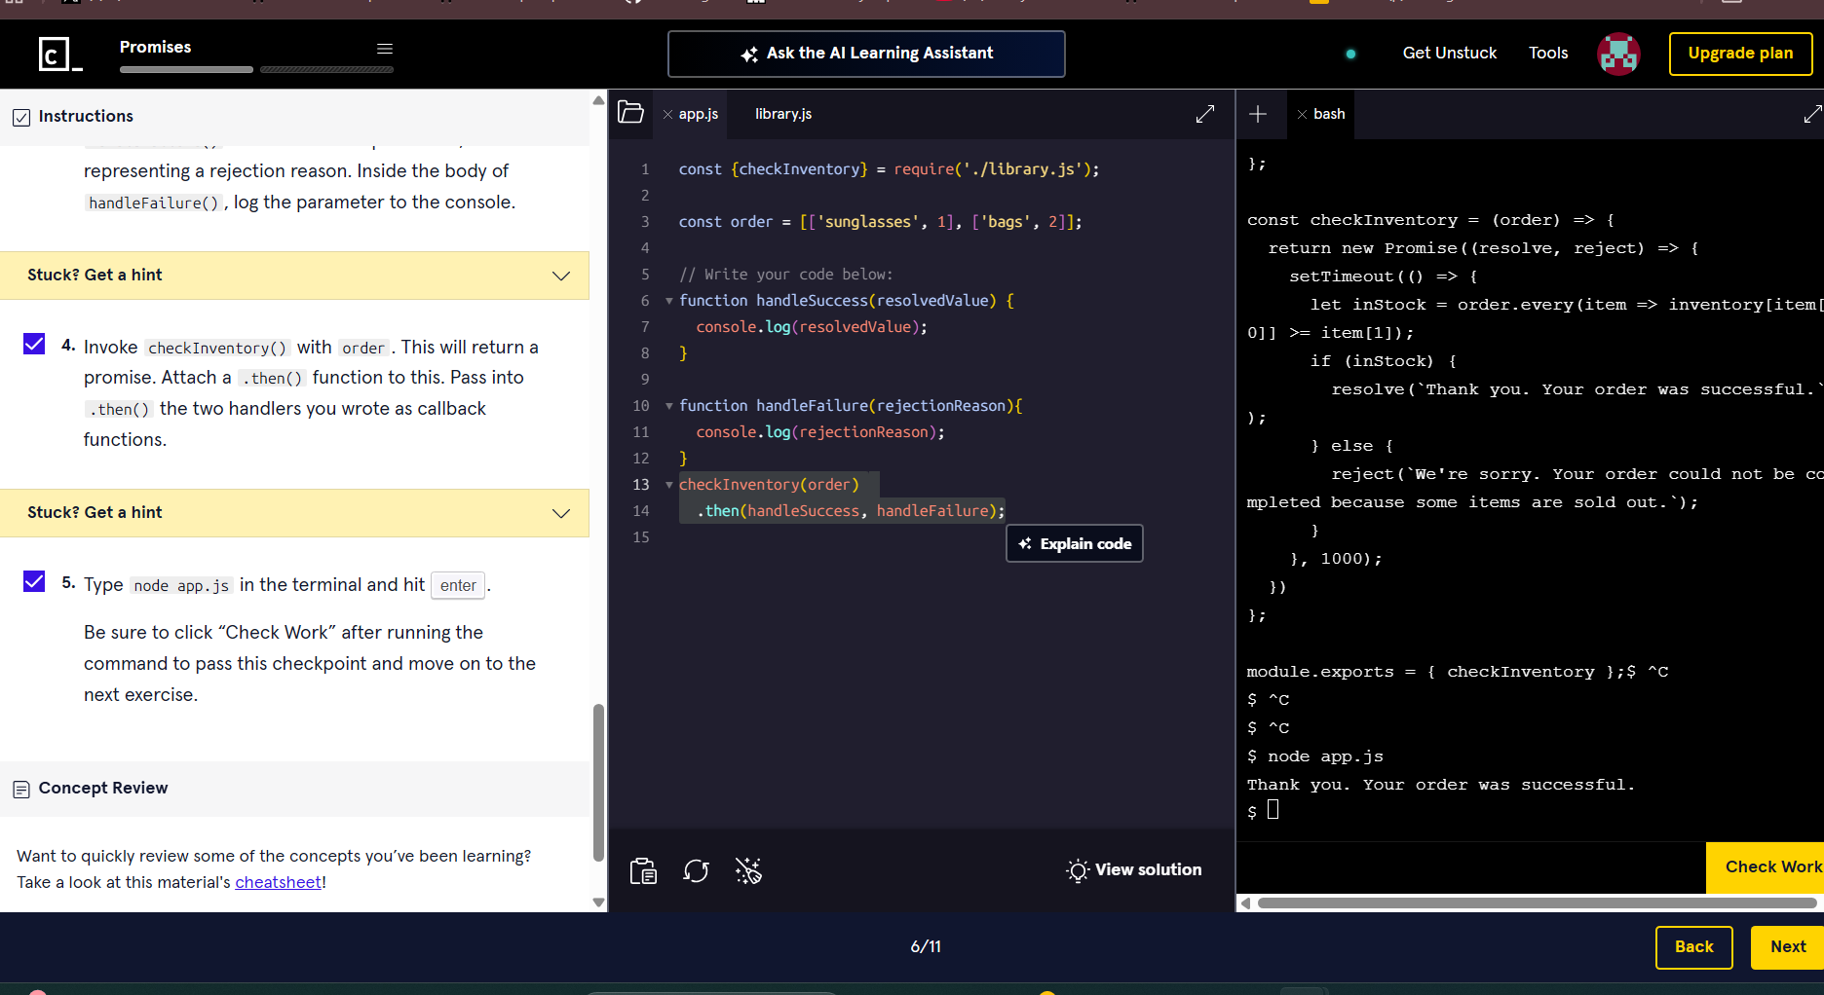
Task: Open the Promises lesson hamburger menu
Action: tap(385, 49)
